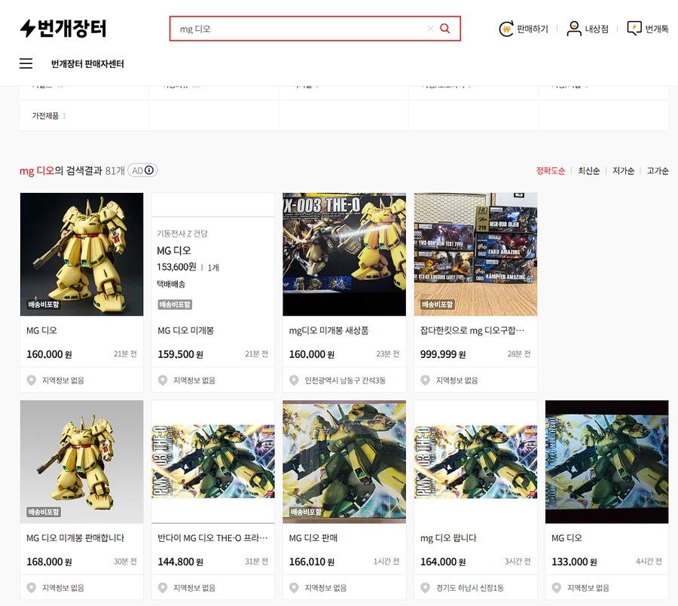This screenshot has height=606, width=678.
Task: Click price 166,010 원
Action: click(x=311, y=562)
